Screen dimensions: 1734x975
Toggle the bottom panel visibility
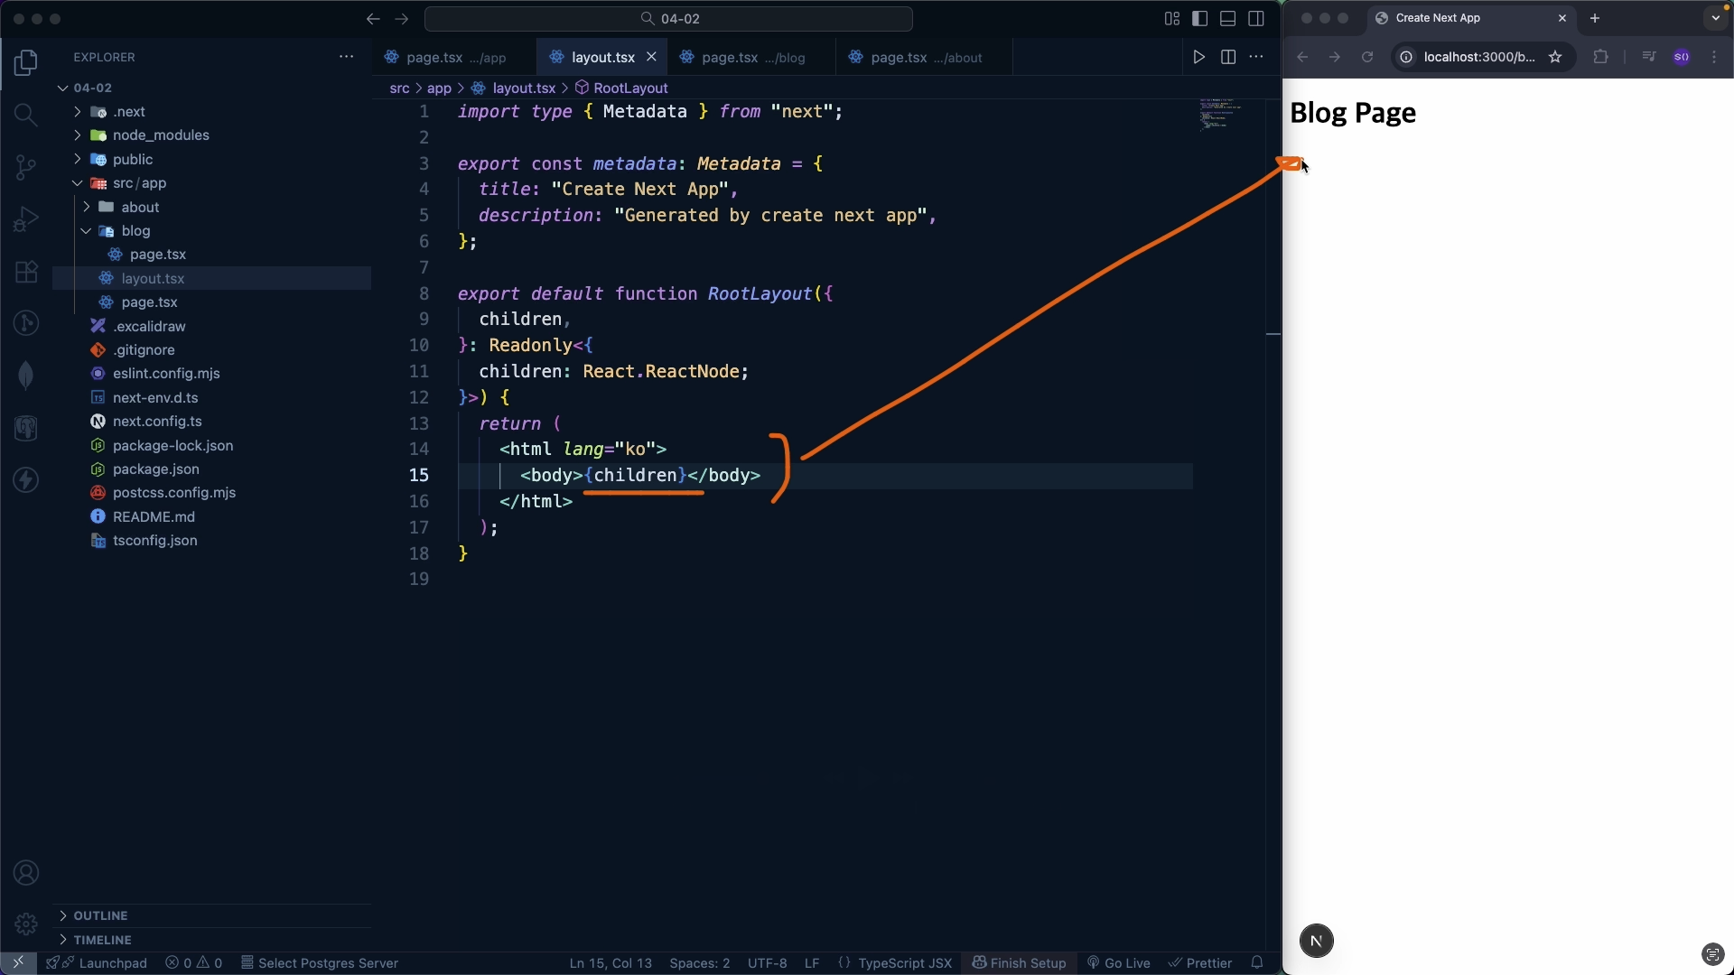[x=1227, y=19]
